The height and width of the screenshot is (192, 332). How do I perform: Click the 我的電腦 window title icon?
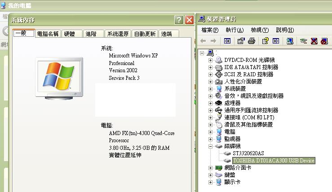[3, 5]
